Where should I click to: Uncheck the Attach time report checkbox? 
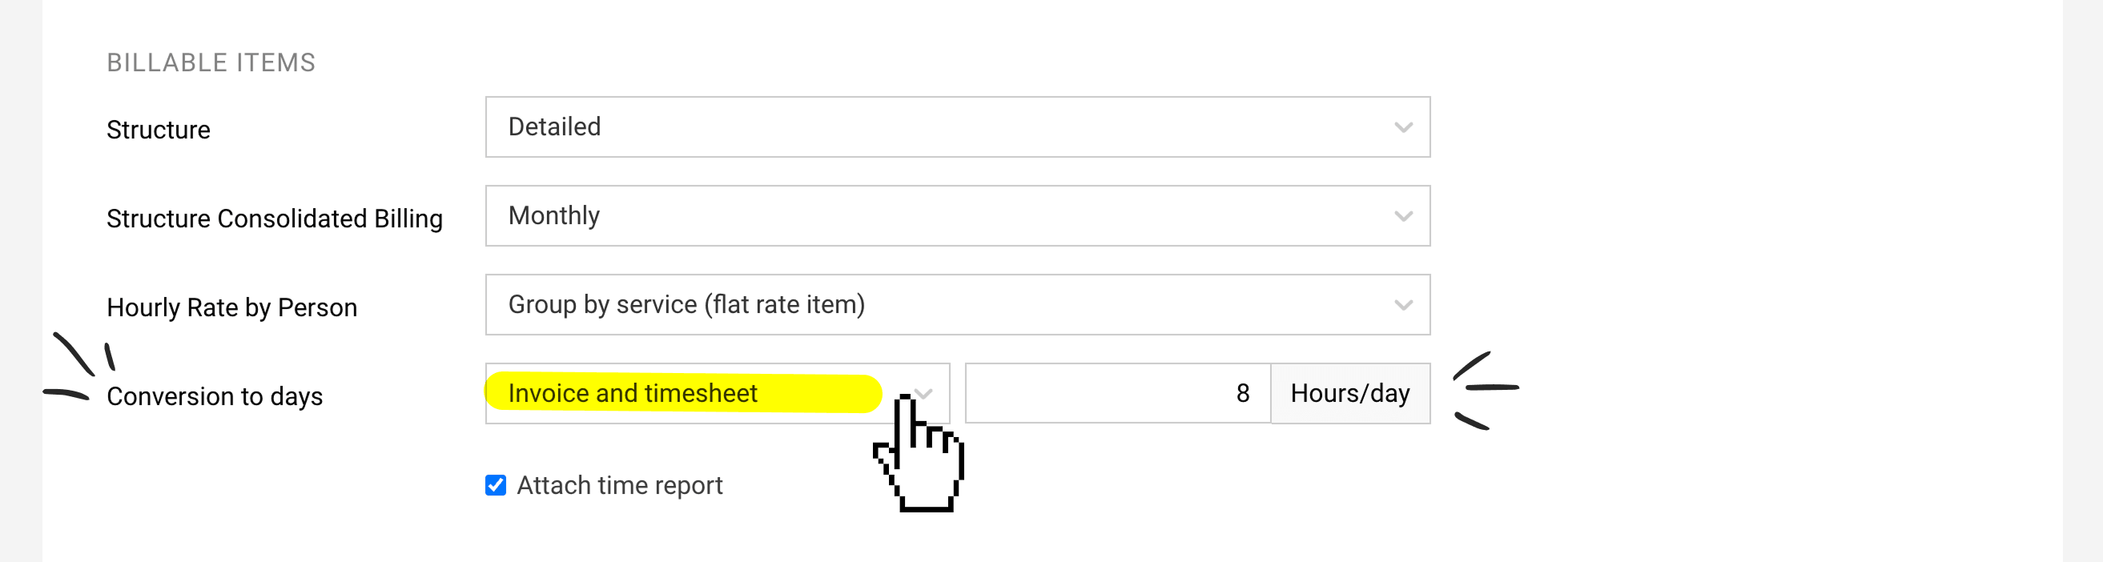(496, 485)
